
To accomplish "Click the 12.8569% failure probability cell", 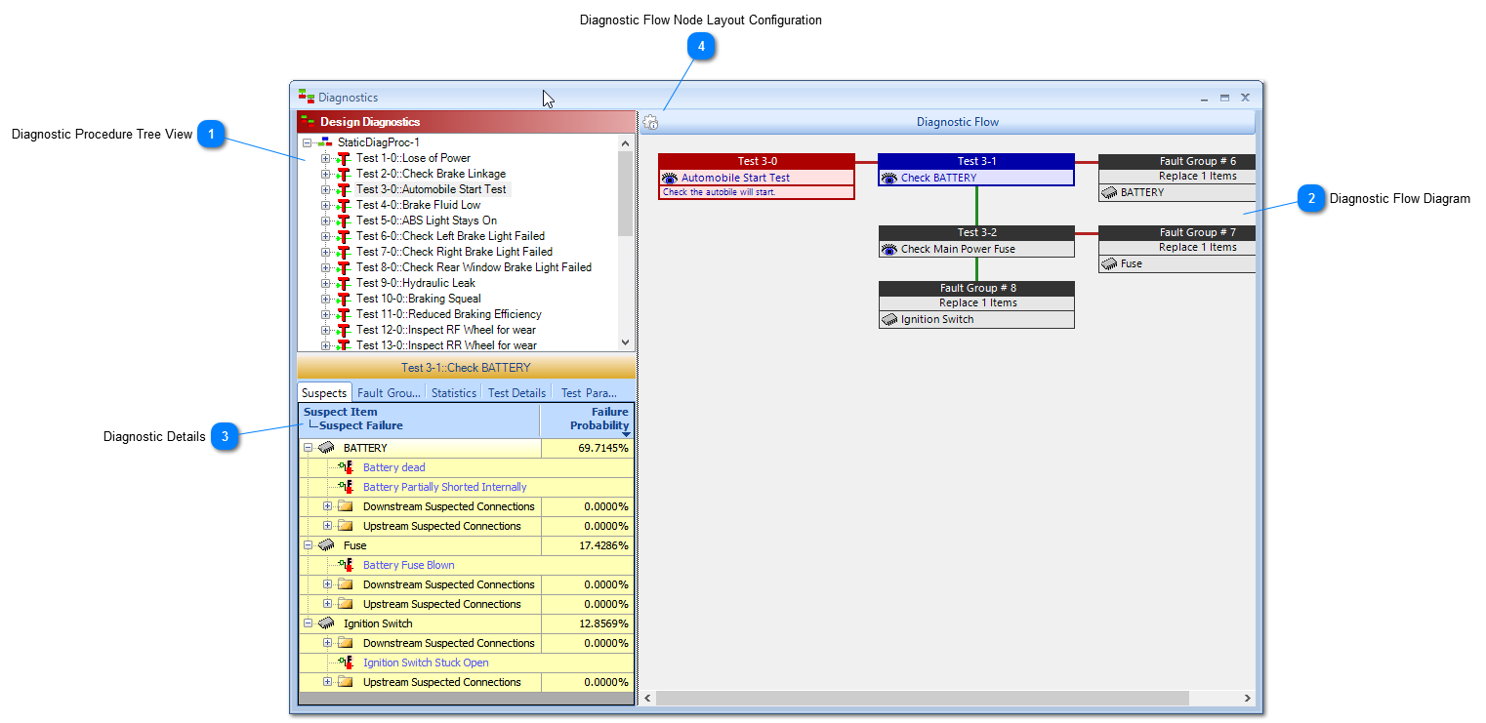I will pyautogui.click(x=587, y=623).
